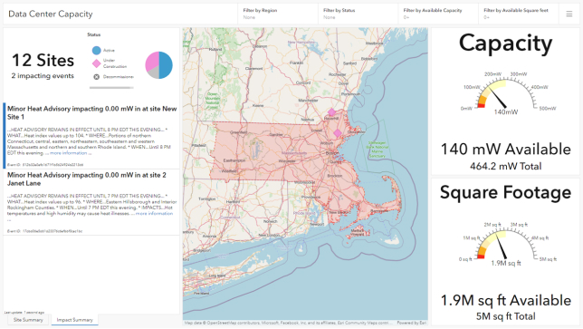583x329 pixels.
Task: Click the Manchester label on the map
Action: point(308,101)
